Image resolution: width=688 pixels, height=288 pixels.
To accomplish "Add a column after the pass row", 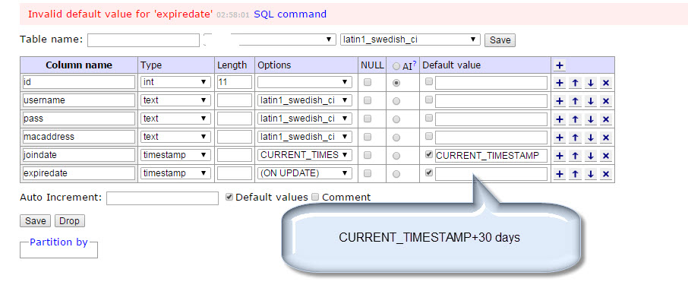I will coord(559,119).
